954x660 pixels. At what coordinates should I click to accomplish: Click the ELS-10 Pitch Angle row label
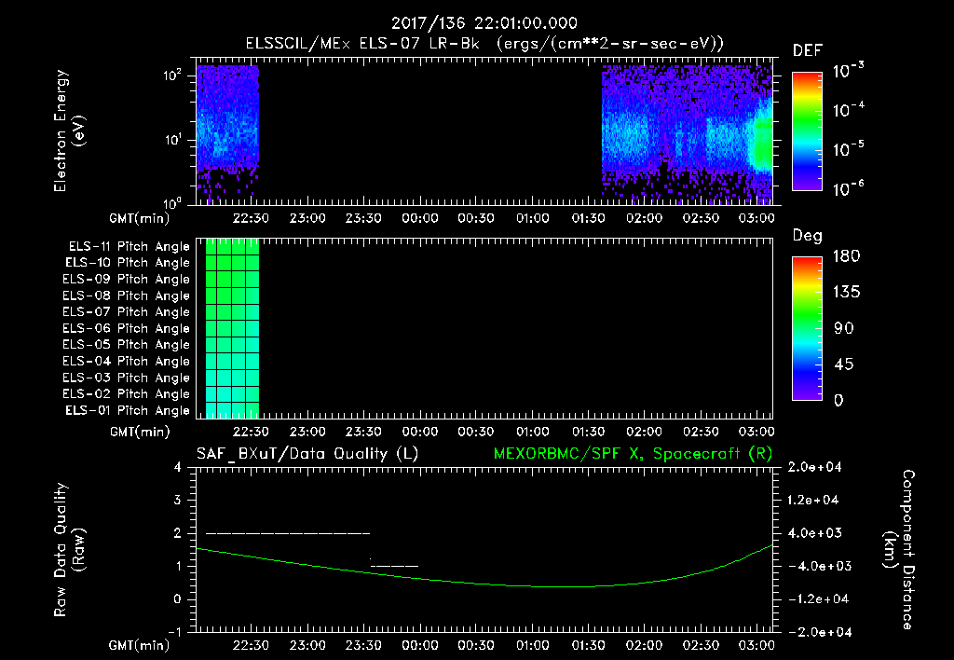coord(128,263)
